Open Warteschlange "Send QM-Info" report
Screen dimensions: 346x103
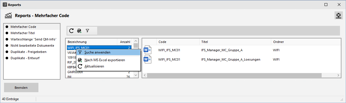point(32,39)
